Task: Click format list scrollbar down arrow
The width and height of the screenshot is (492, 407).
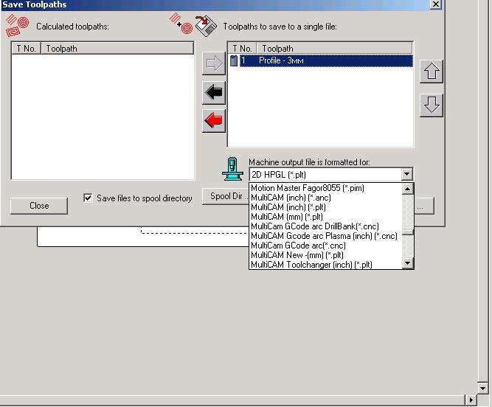Action: pos(408,263)
